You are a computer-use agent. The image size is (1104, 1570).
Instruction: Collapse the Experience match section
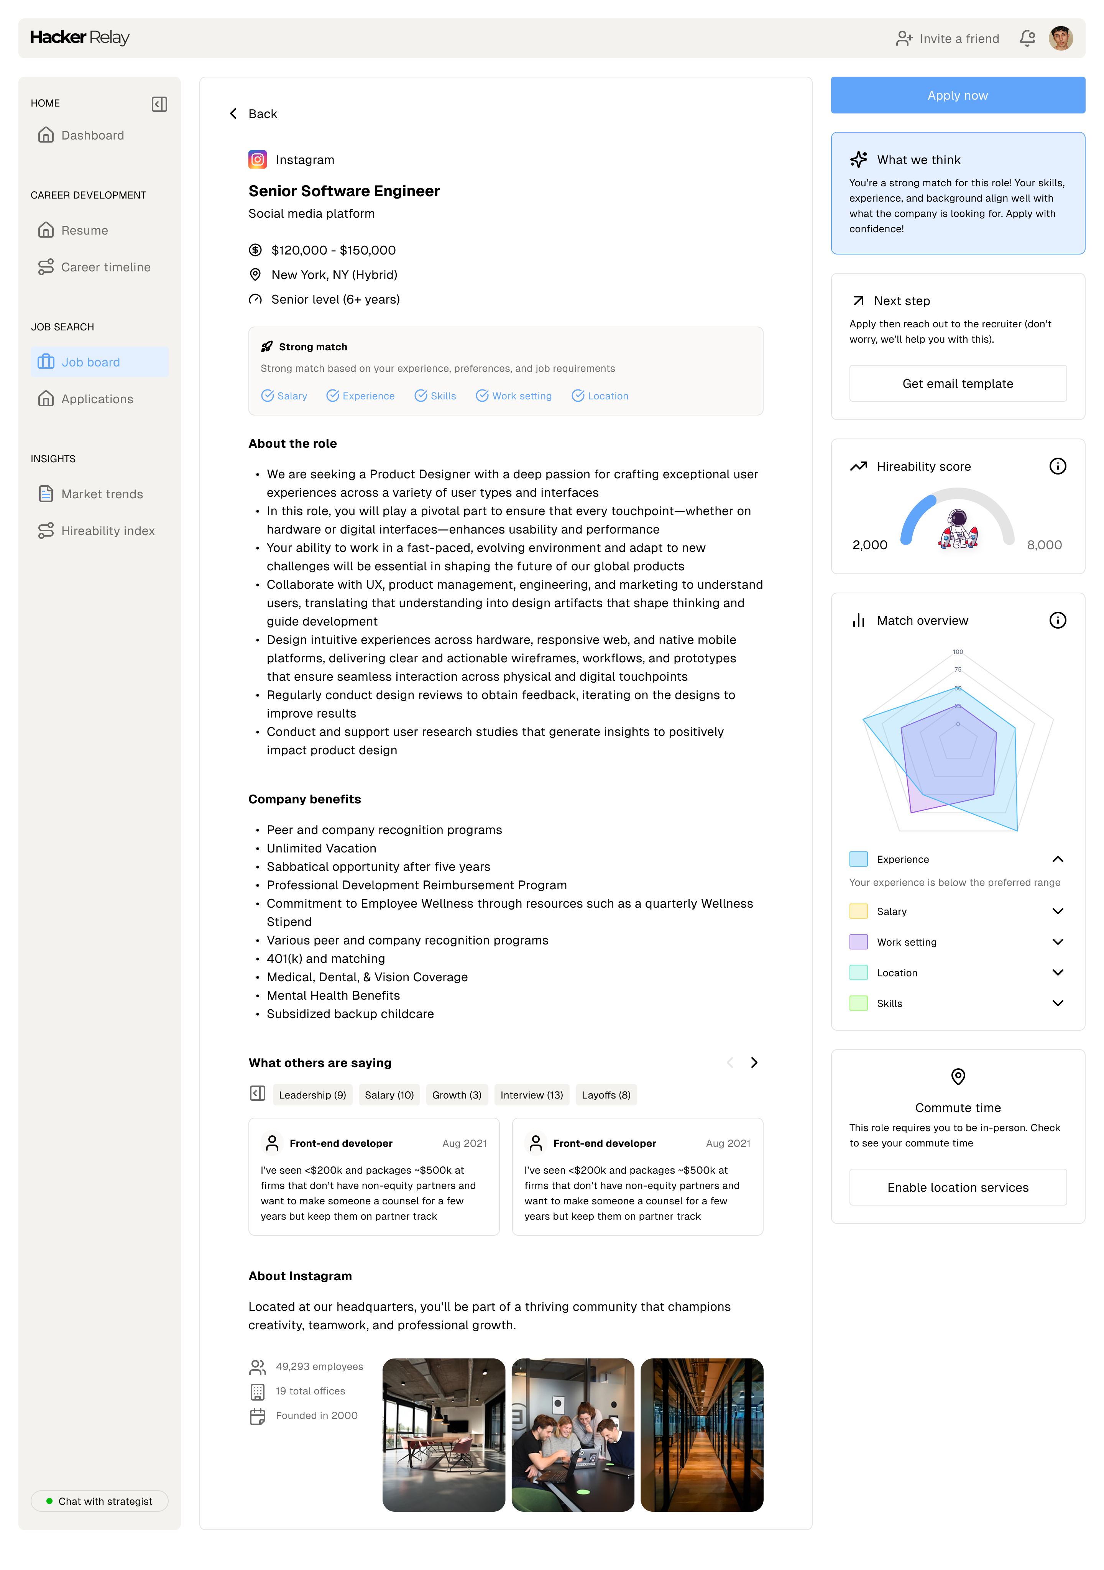(1058, 859)
